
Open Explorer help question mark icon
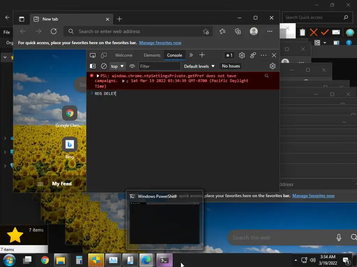[349, 43]
